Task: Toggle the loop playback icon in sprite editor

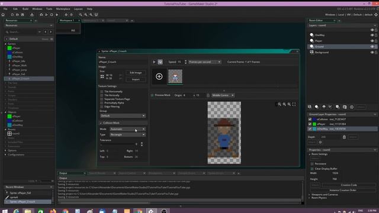Action: pyautogui.click(x=160, y=62)
